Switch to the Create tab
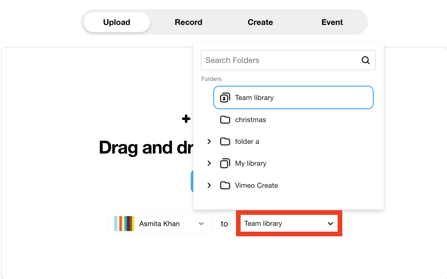Screen dimensions: 447x279 click(x=260, y=22)
